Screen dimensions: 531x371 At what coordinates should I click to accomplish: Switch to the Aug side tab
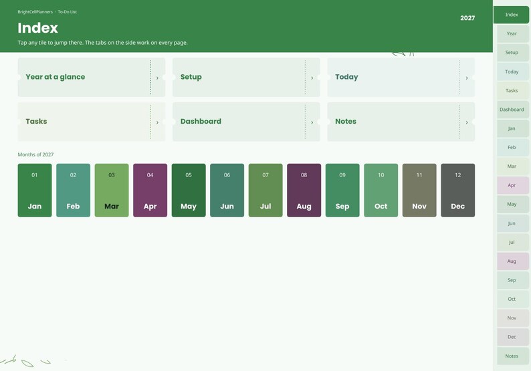click(513, 261)
